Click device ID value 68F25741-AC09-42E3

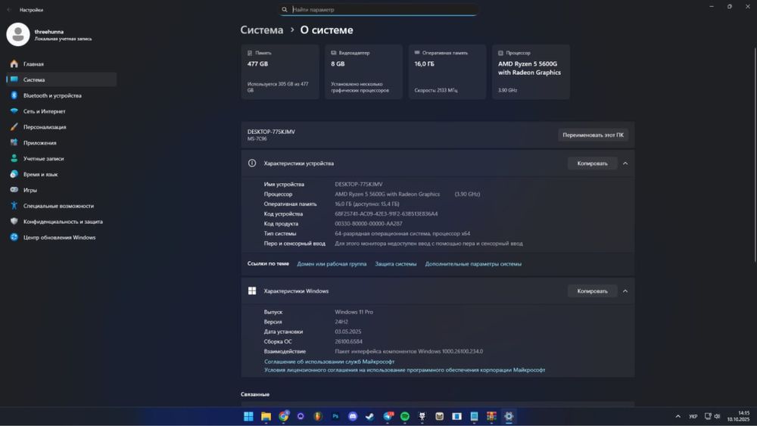pos(386,213)
